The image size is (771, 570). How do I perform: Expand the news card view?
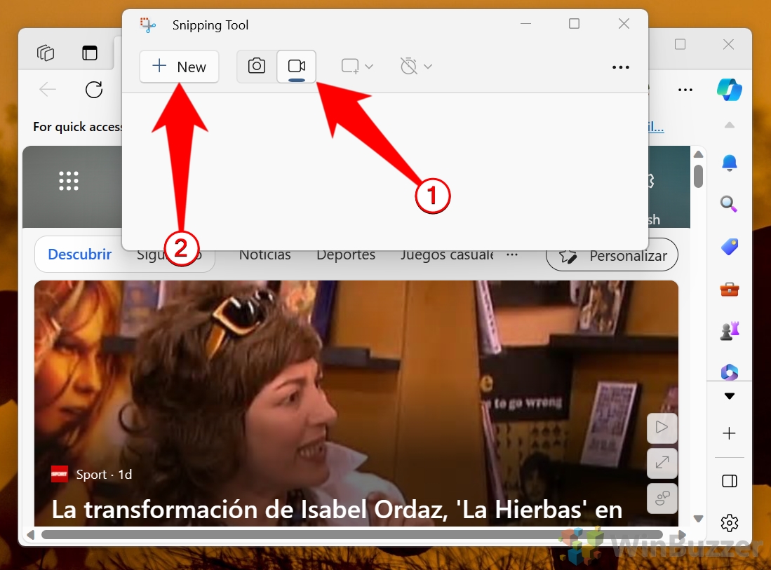tap(662, 463)
